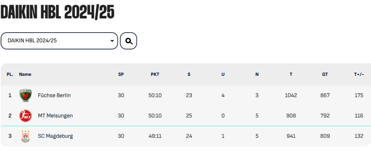
Task: Click the DAIKIN HBL 2024/25 page heading
Action: pos(57,12)
